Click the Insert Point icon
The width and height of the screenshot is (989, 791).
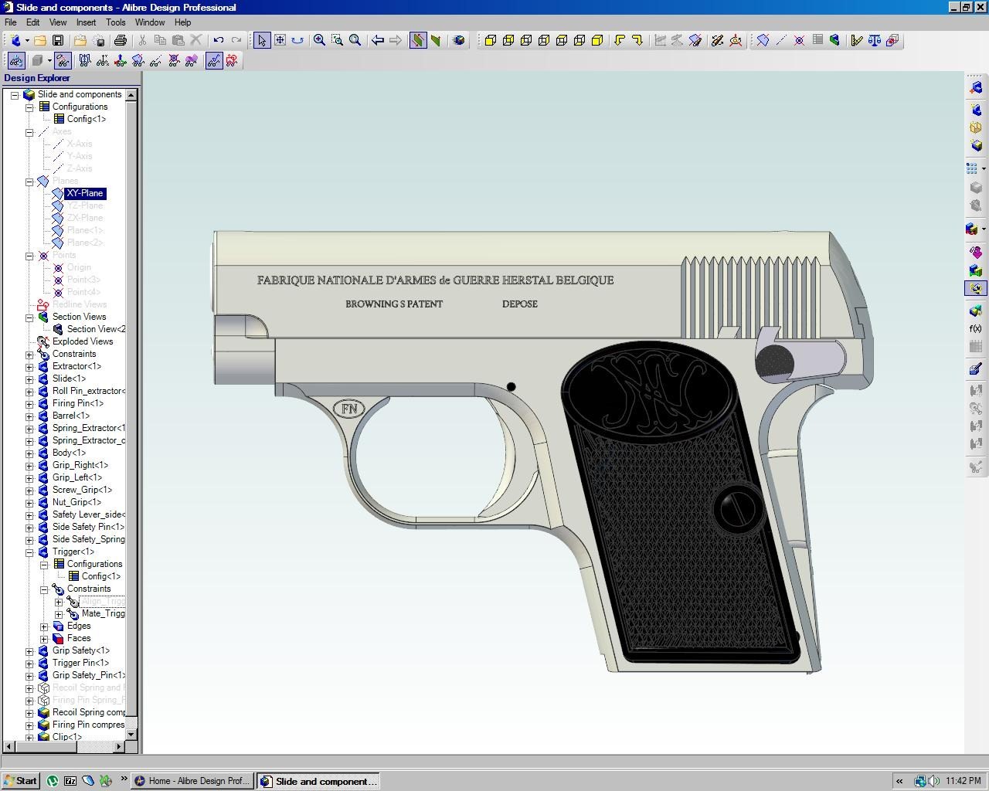[x=799, y=40]
